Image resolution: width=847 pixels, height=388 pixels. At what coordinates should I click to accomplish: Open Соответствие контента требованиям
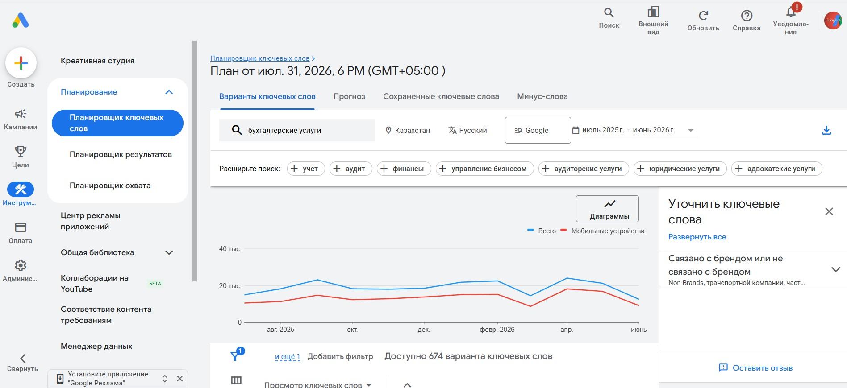pyautogui.click(x=106, y=314)
